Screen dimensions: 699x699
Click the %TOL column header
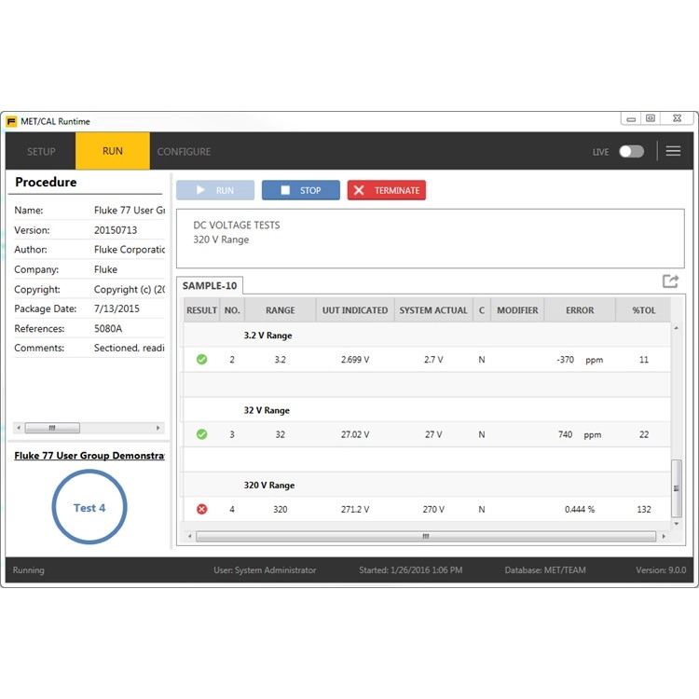pyautogui.click(x=643, y=310)
